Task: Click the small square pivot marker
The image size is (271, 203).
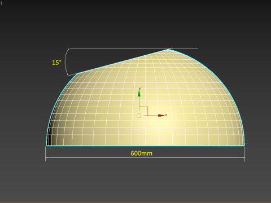Action: [139, 116]
